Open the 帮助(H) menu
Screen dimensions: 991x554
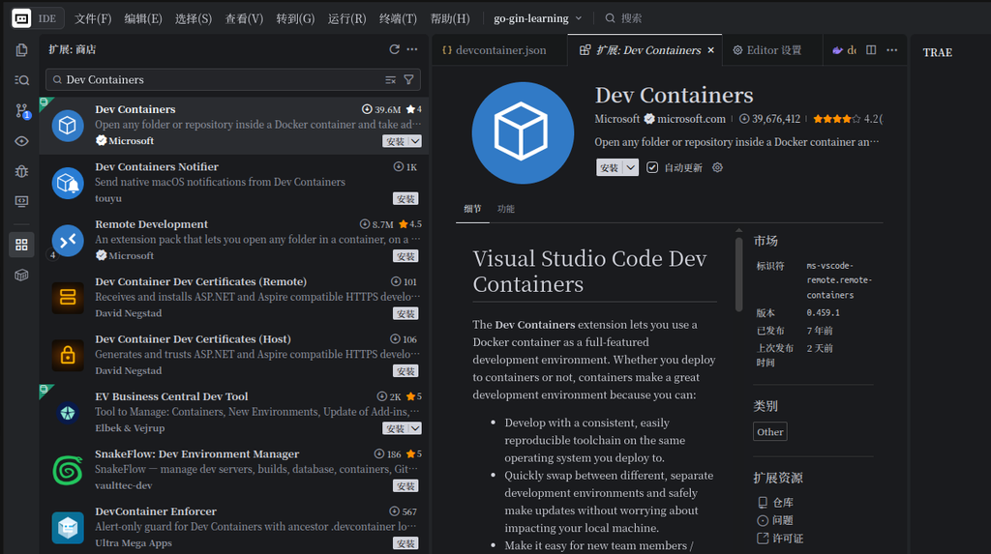[450, 18]
